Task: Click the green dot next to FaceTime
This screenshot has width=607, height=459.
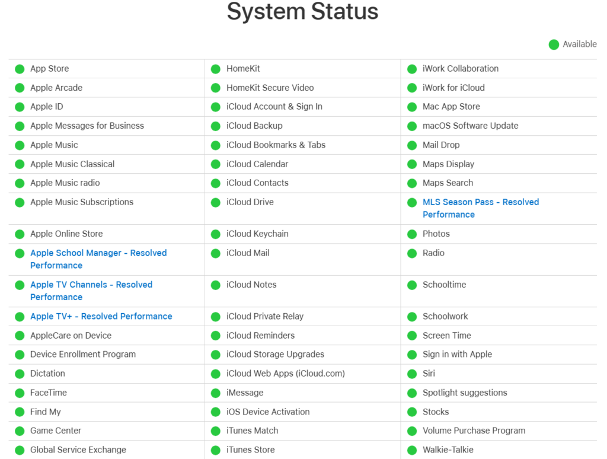Action: pos(20,393)
